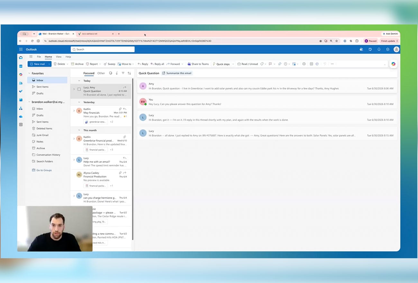Click the Sweep button
This screenshot has height=283, width=418.
tap(109, 64)
